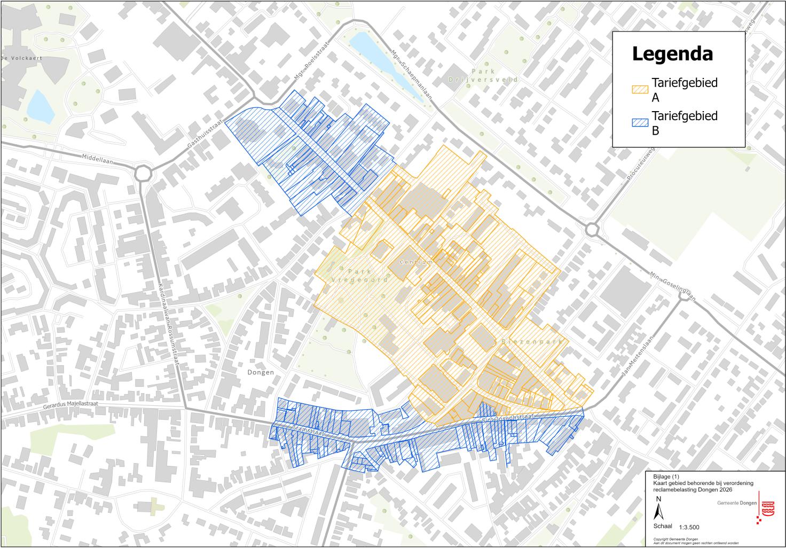
Task: Click the Gemeente Dongen coat of arms logo
Action: pyautogui.click(x=767, y=508)
